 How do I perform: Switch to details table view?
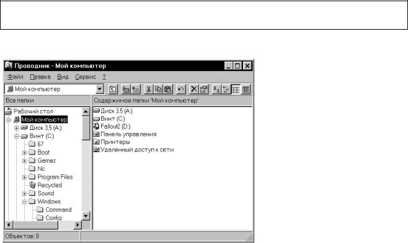246,90
